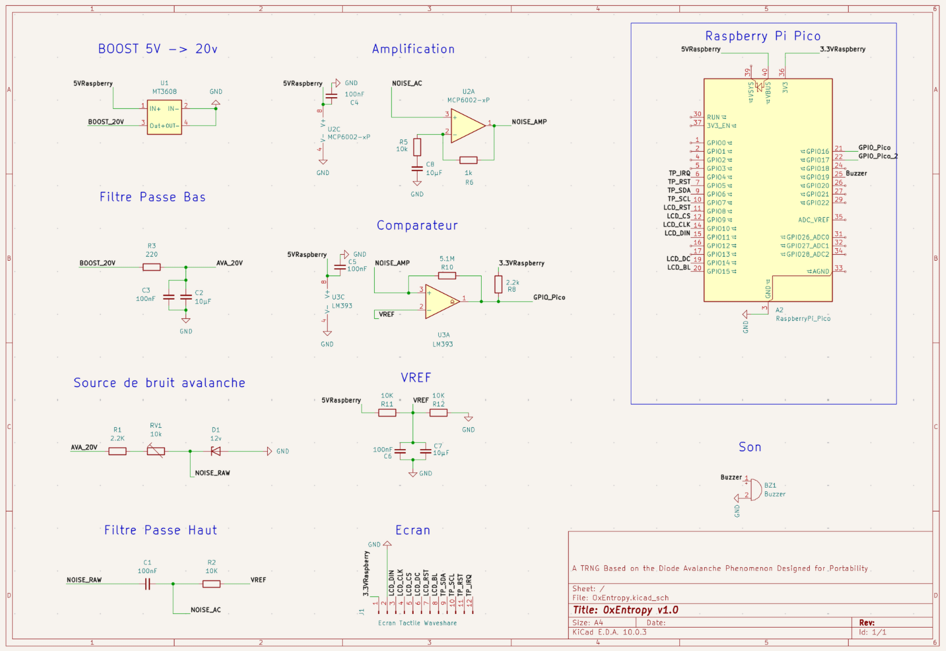Screen dimensions: 946x651
Task: Select the 'Filtre Passe Haut' heading
Action: click(x=160, y=530)
